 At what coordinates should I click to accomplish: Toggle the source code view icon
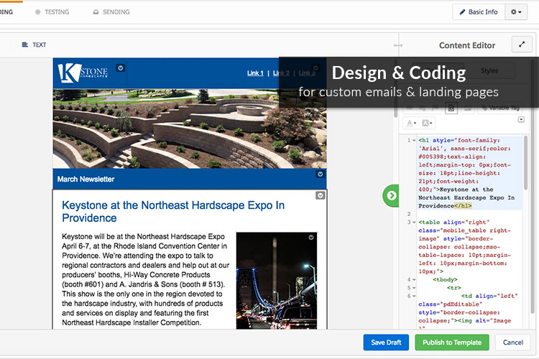(451, 108)
